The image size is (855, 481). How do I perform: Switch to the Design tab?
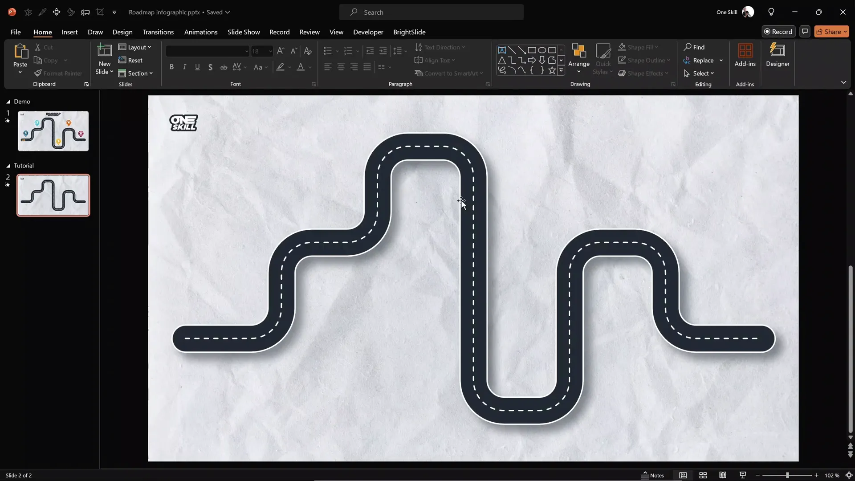click(122, 32)
